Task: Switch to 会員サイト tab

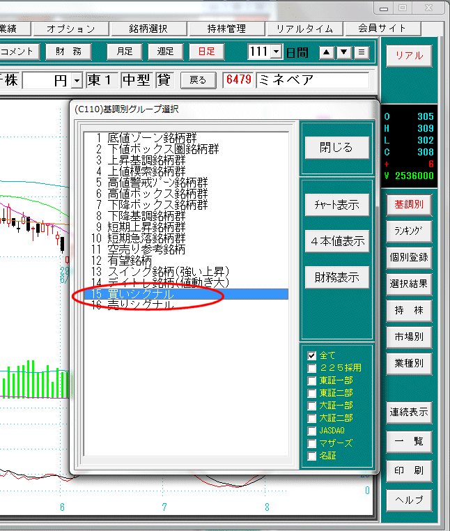Action: pos(382,29)
